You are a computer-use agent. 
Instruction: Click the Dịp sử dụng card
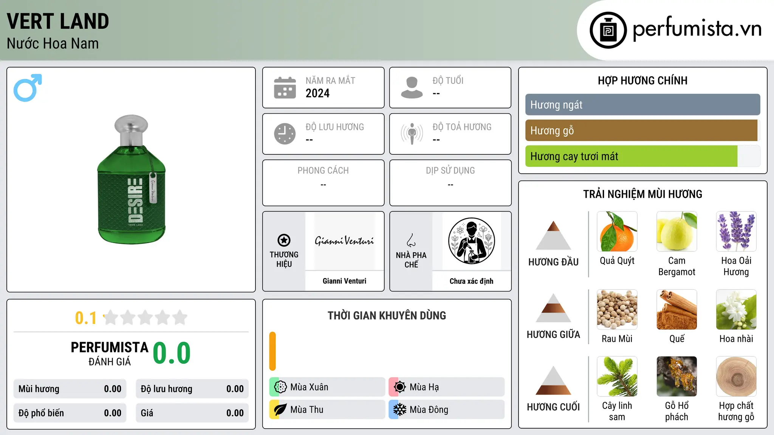(450, 183)
